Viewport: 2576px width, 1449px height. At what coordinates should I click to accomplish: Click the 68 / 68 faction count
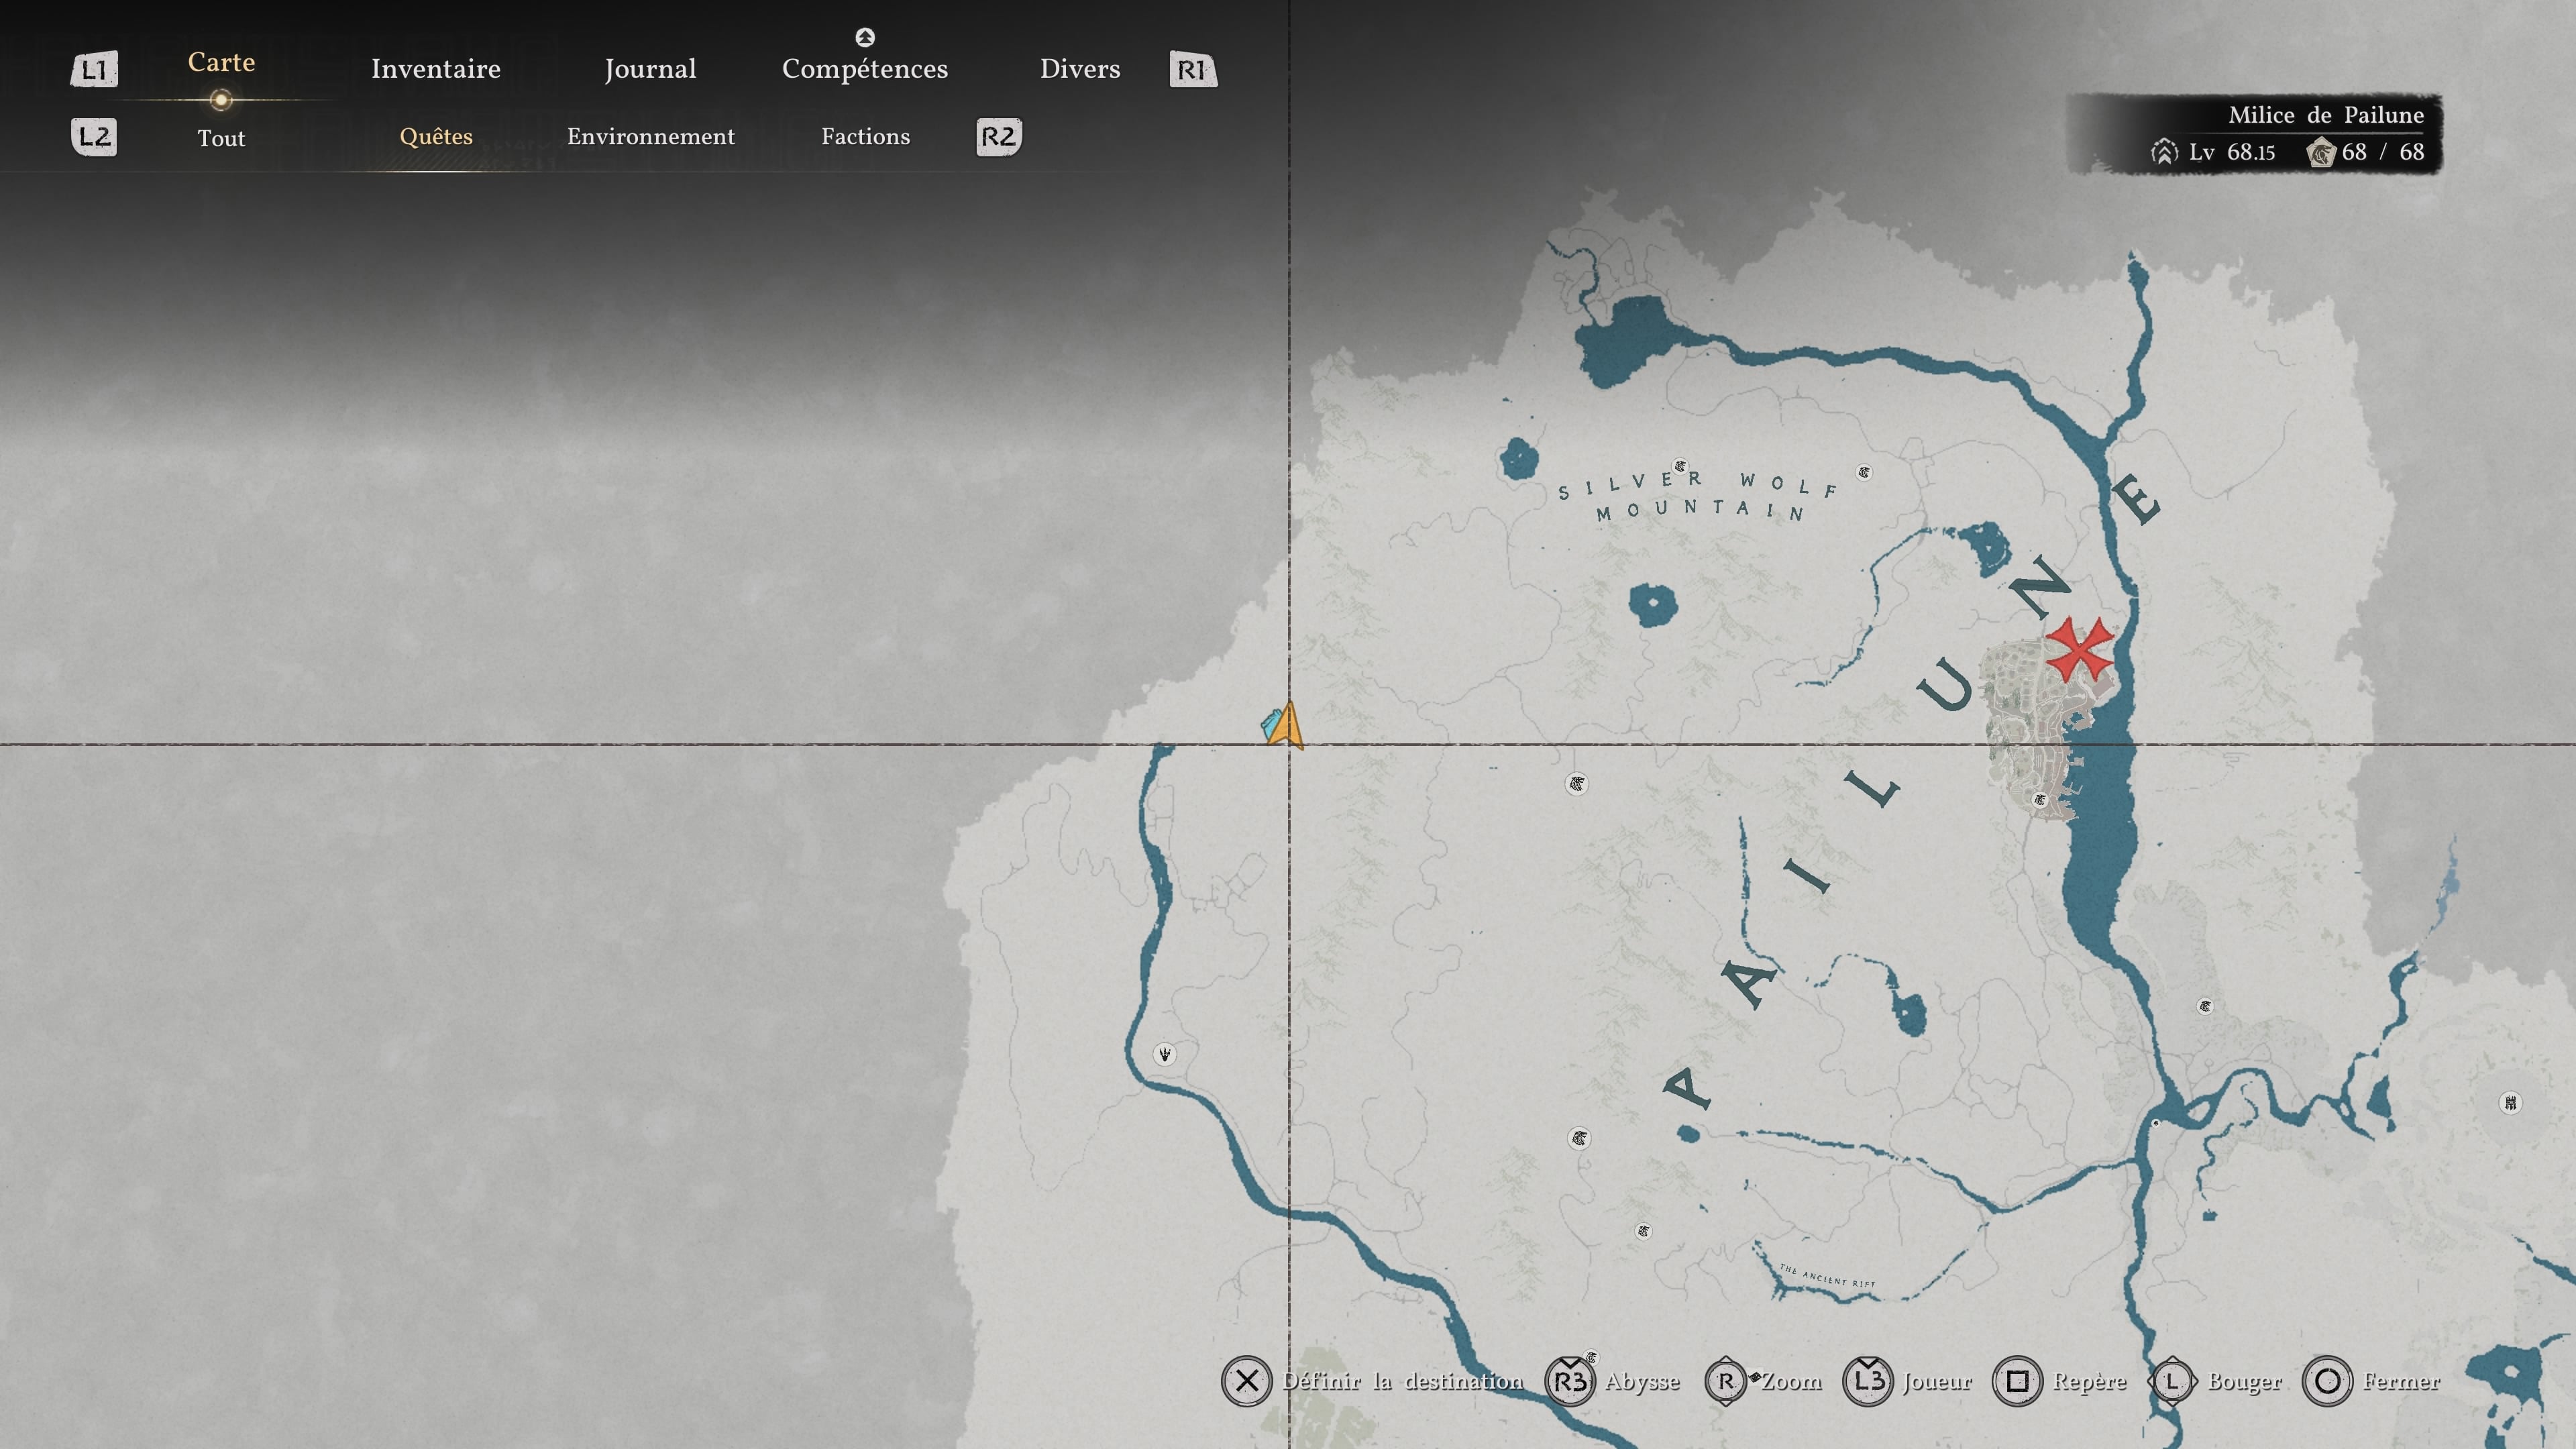(2383, 152)
